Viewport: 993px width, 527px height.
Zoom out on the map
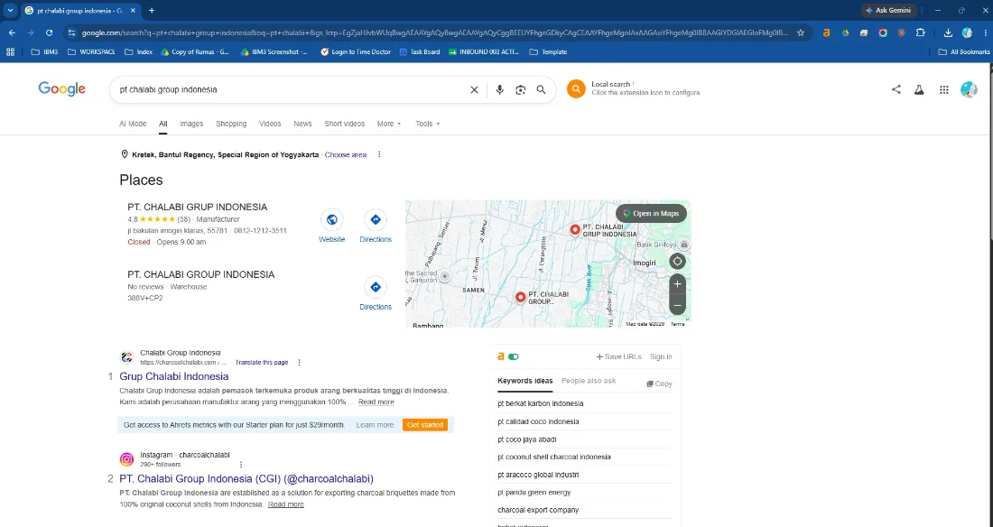[x=678, y=305]
